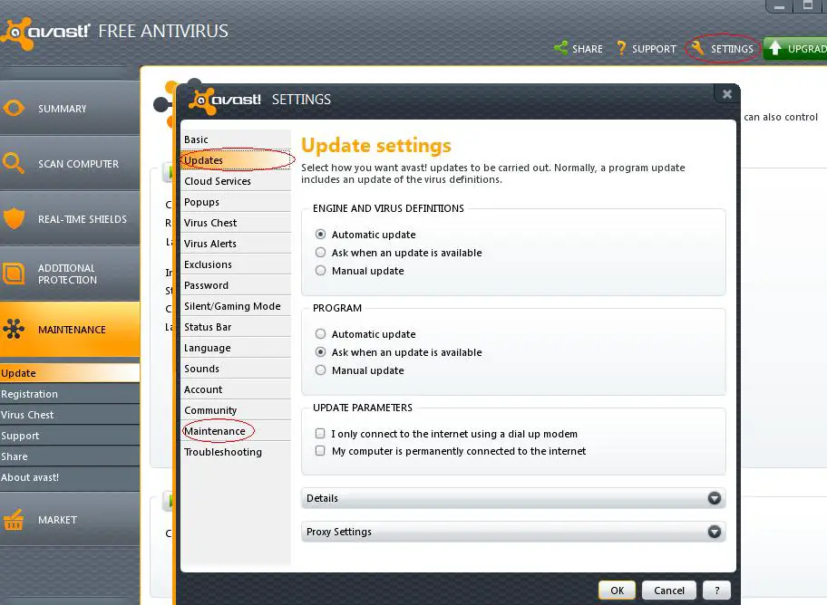Image resolution: width=827 pixels, height=605 pixels.
Task: Open Virus Alerts settings category
Action: 235,244
